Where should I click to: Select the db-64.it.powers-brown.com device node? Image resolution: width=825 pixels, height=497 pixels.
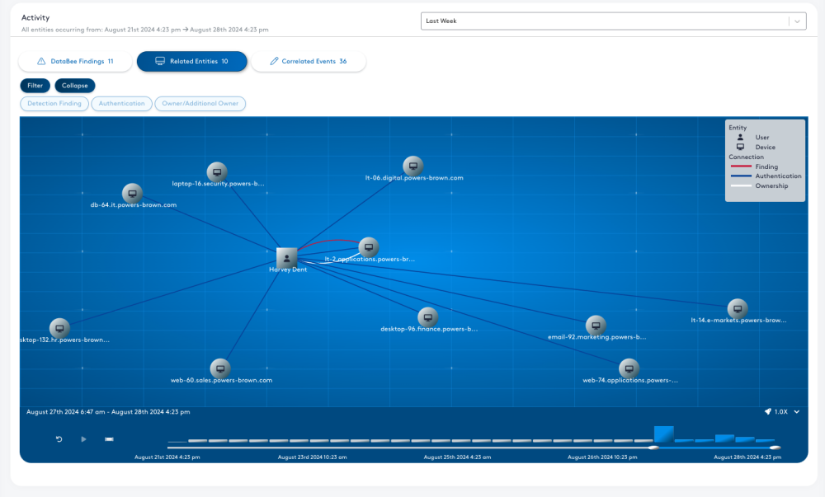pyautogui.click(x=132, y=194)
